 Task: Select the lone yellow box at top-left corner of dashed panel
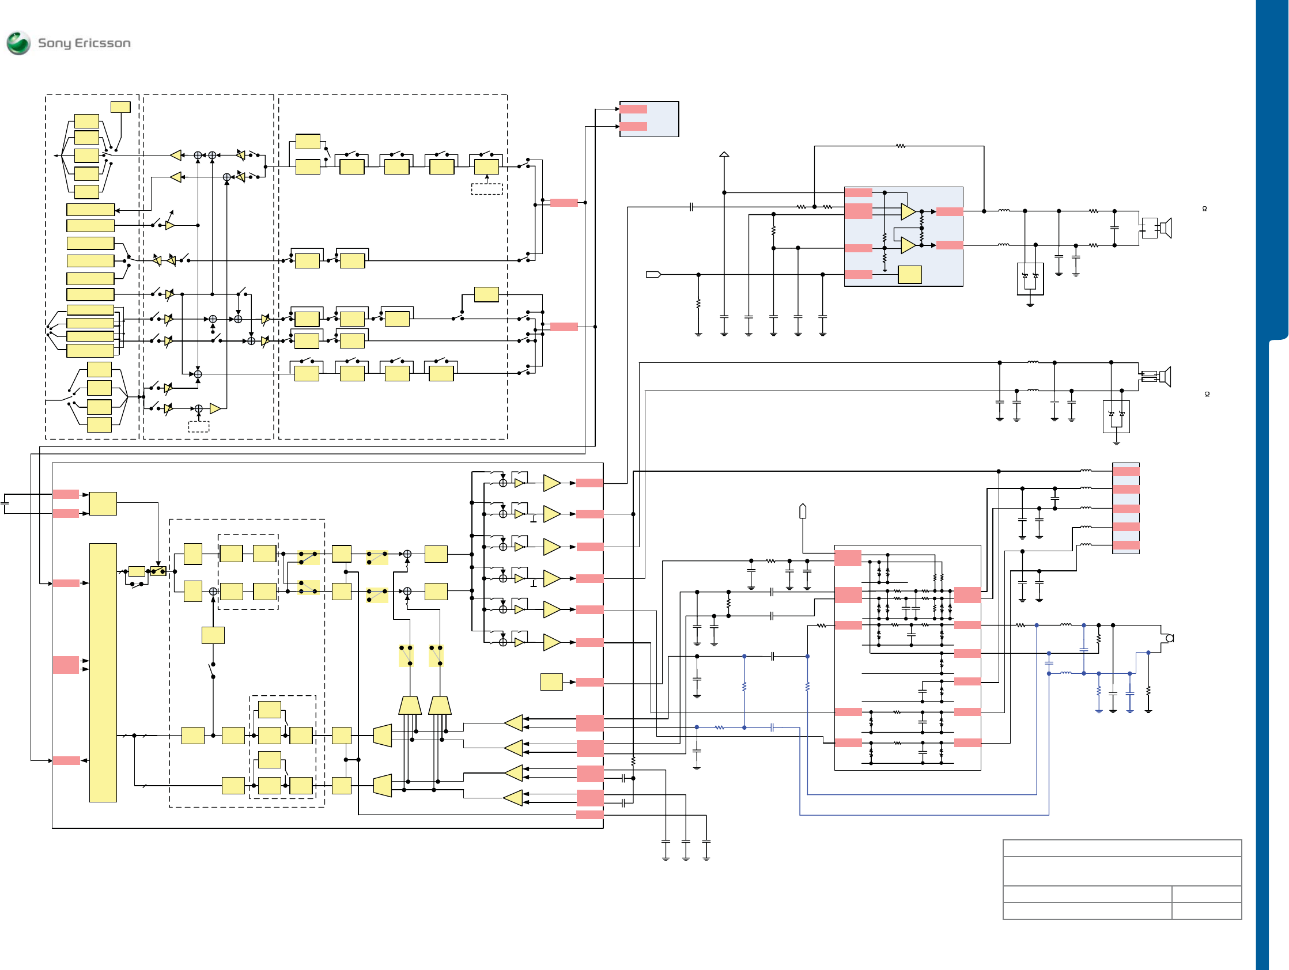click(x=120, y=107)
